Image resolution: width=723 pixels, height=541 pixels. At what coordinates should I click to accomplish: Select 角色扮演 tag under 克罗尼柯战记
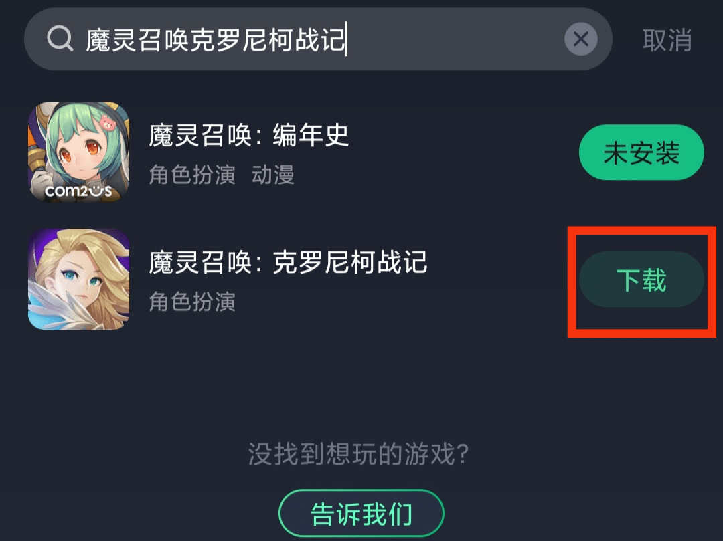192,302
